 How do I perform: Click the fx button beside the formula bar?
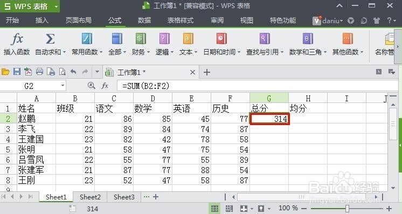pyautogui.click(x=105, y=86)
